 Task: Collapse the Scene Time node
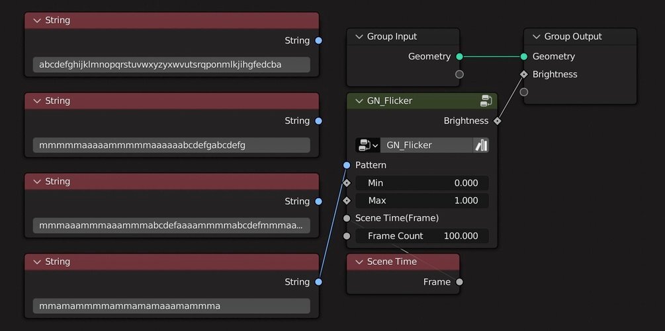pos(359,262)
